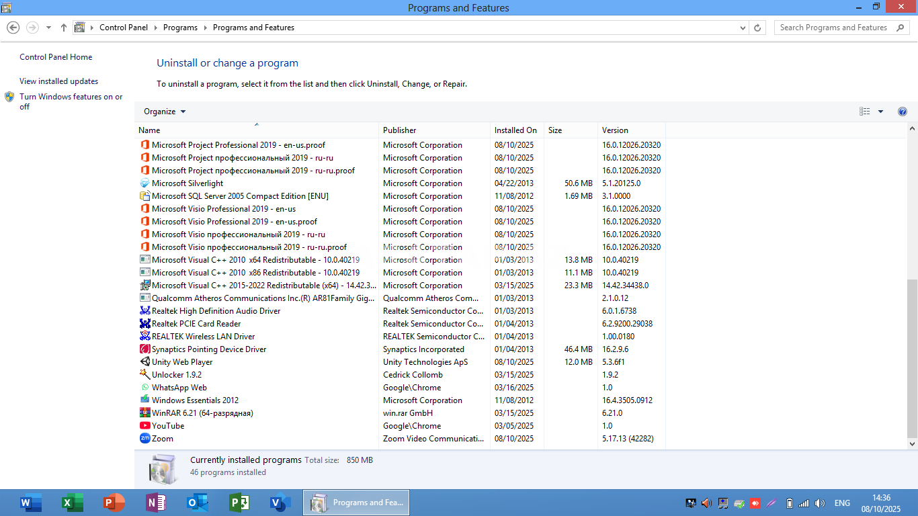Viewport: 918px width, 516px height.
Task: Launch Visio from the taskbar
Action: (x=280, y=503)
